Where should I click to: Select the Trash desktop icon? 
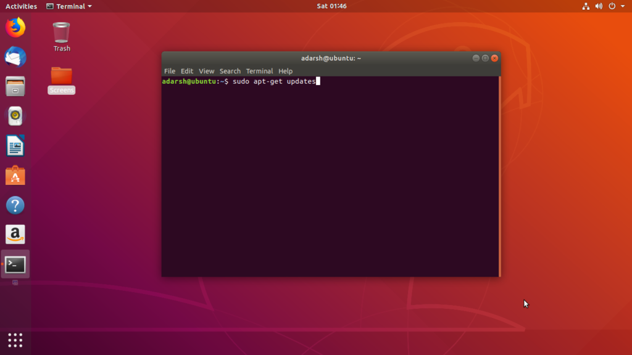62,37
